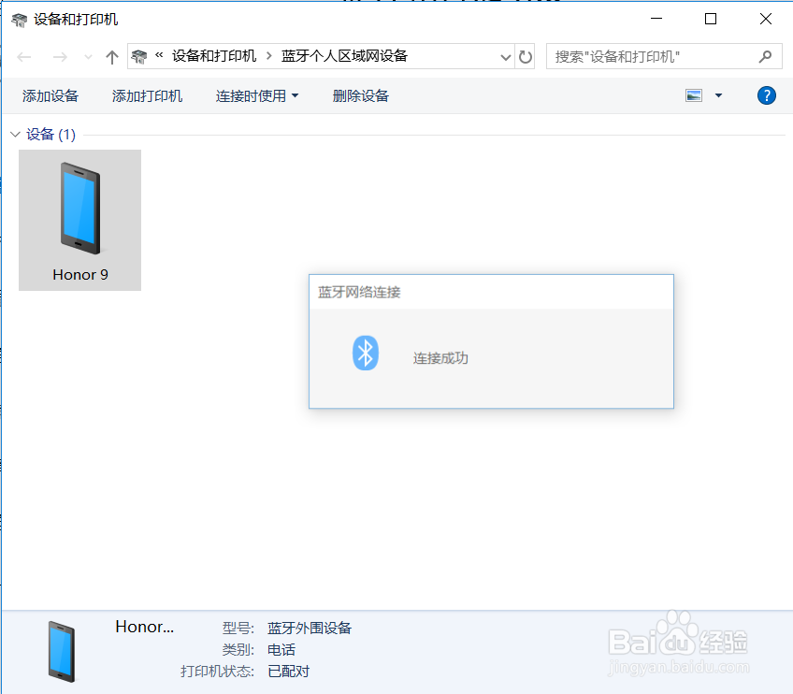
Task: Click phone icon in the details pane
Action: [62, 652]
